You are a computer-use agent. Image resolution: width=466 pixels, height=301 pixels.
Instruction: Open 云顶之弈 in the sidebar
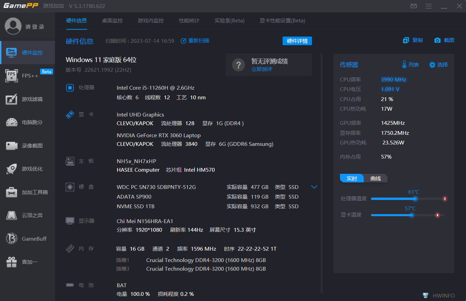click(27, 215)
